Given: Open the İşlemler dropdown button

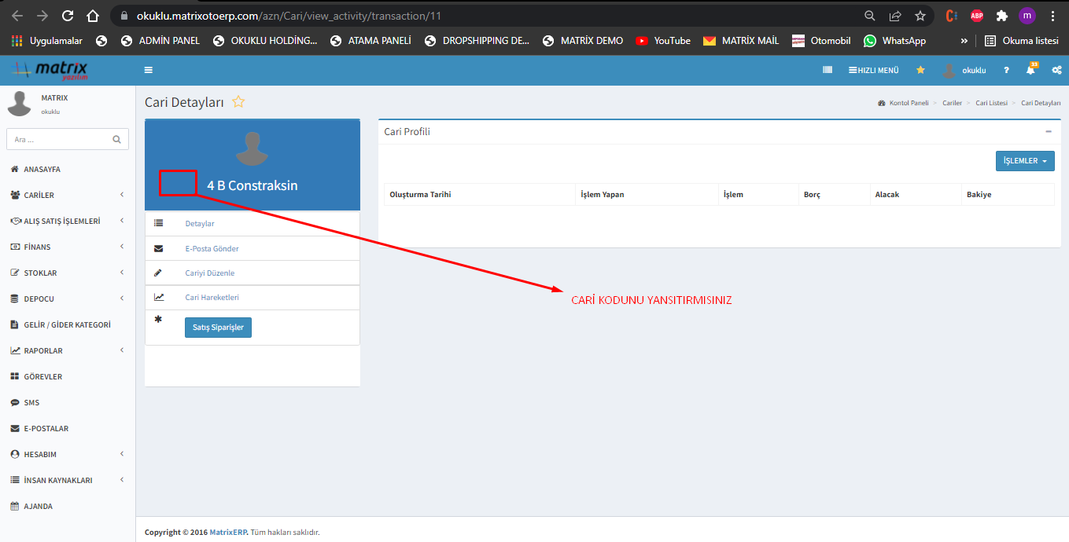Looking at the screenshot, I should click(x=1025, y=161).
